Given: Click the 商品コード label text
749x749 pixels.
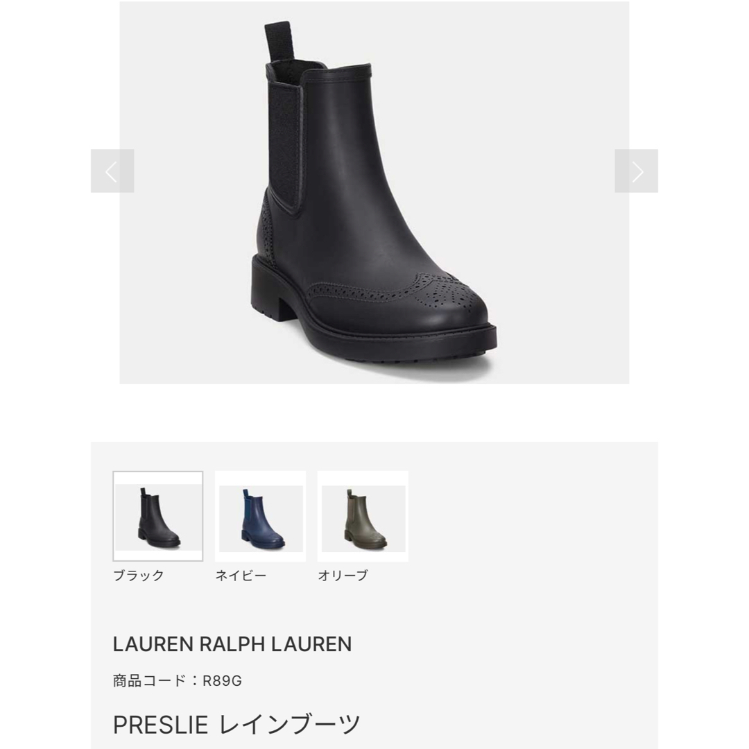Looking at the screenshot, I should click(x=149, y=681).
